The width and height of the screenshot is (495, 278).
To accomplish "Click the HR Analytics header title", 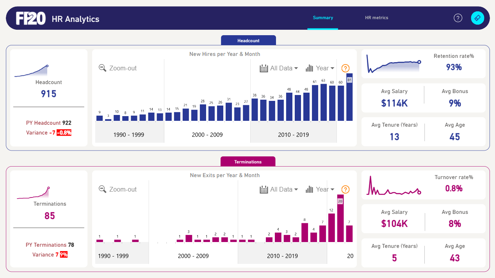I will click(75, 19).
